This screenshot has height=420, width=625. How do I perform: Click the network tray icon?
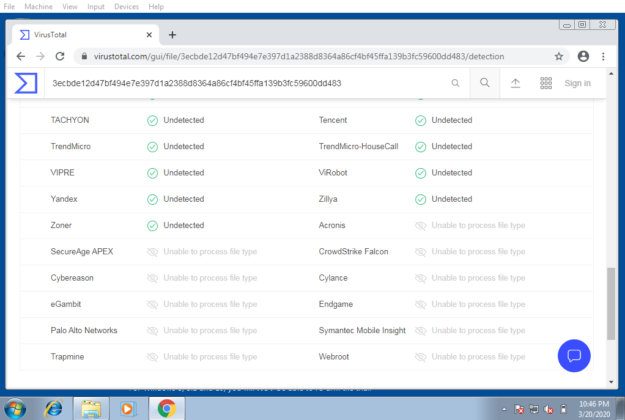point(534,409)
